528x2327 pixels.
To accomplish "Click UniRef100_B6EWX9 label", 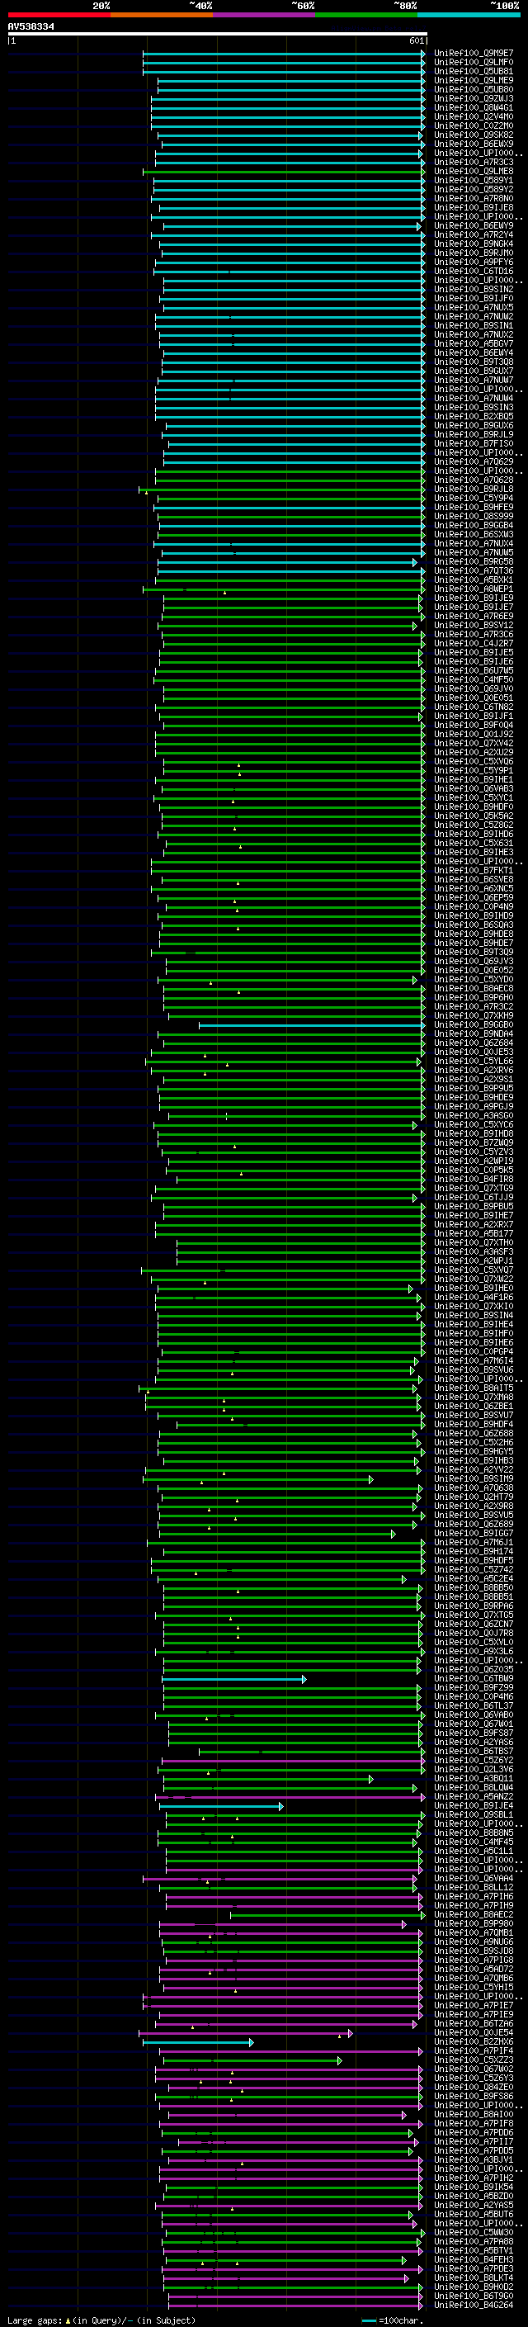I will [474, 144].
